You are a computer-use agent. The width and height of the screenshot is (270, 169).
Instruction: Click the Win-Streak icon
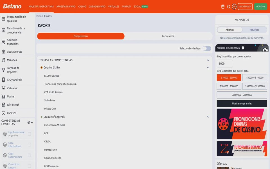click(3, 105)
